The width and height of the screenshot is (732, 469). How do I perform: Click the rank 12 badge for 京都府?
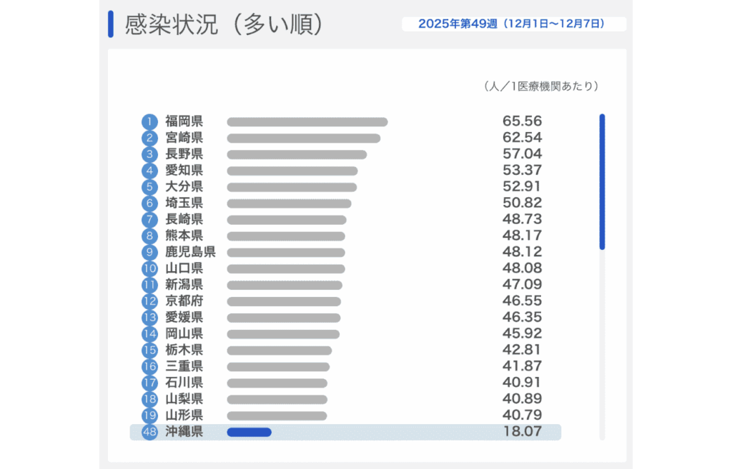(149, 302)
